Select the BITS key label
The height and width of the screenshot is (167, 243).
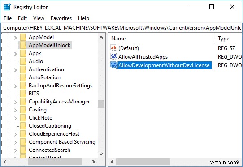pyautogui.click(x=34, y=94)
